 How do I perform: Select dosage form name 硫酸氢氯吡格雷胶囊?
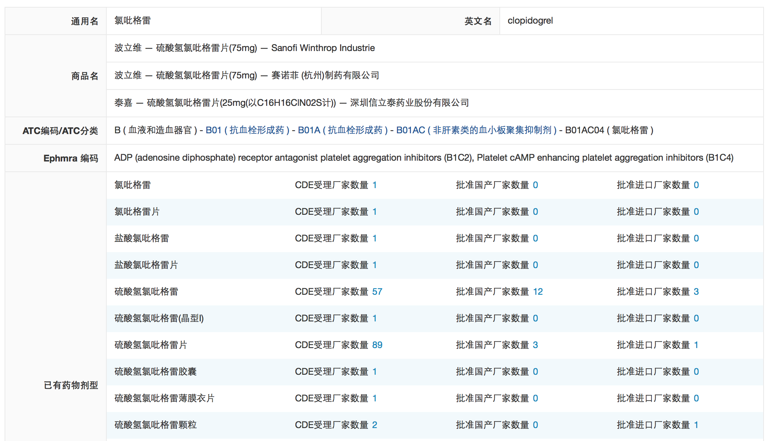156,372
